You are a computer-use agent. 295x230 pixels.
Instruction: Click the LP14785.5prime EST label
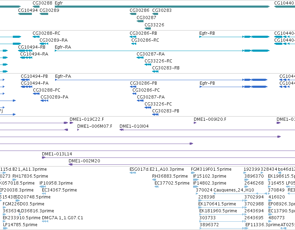20,225
